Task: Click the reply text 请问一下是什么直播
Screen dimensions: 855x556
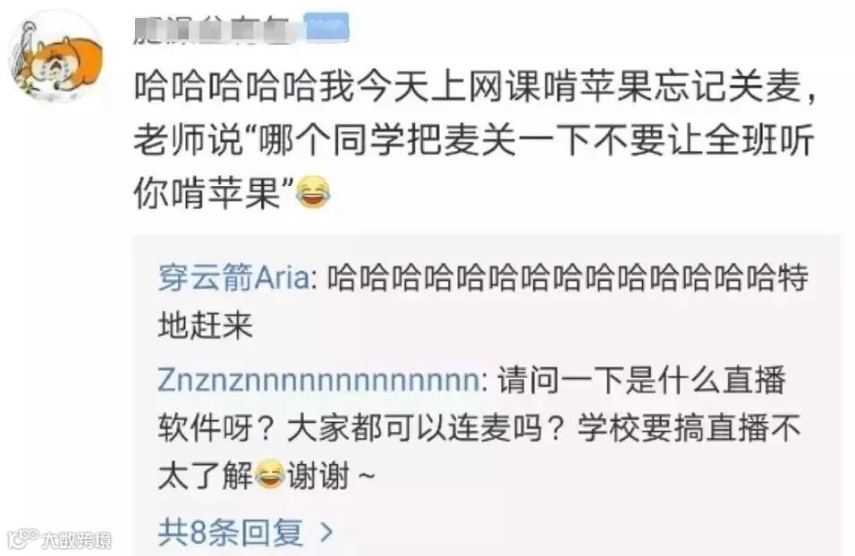Action: pyautogui.click(x=641, y=380)
